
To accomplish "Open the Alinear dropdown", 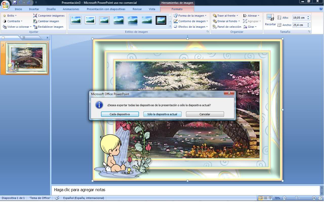I will [251, 16].
